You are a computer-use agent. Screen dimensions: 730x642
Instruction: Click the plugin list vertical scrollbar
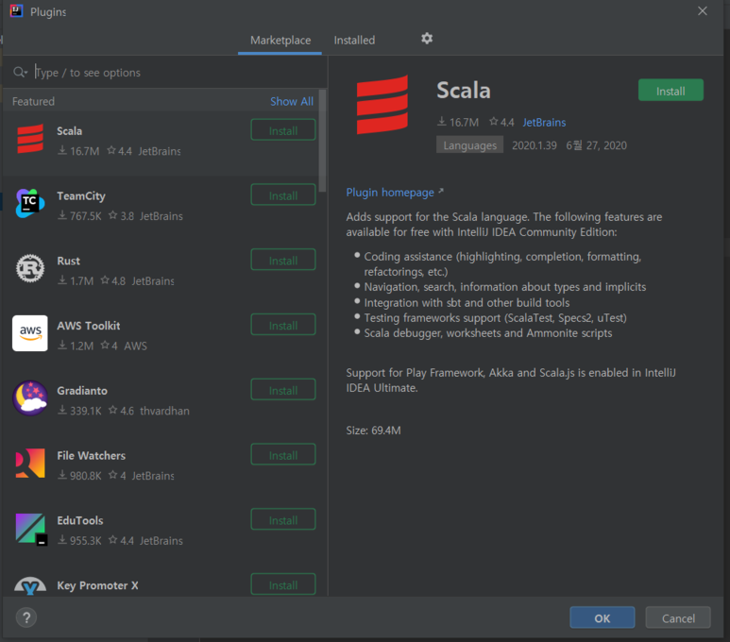tap(322, 141)
